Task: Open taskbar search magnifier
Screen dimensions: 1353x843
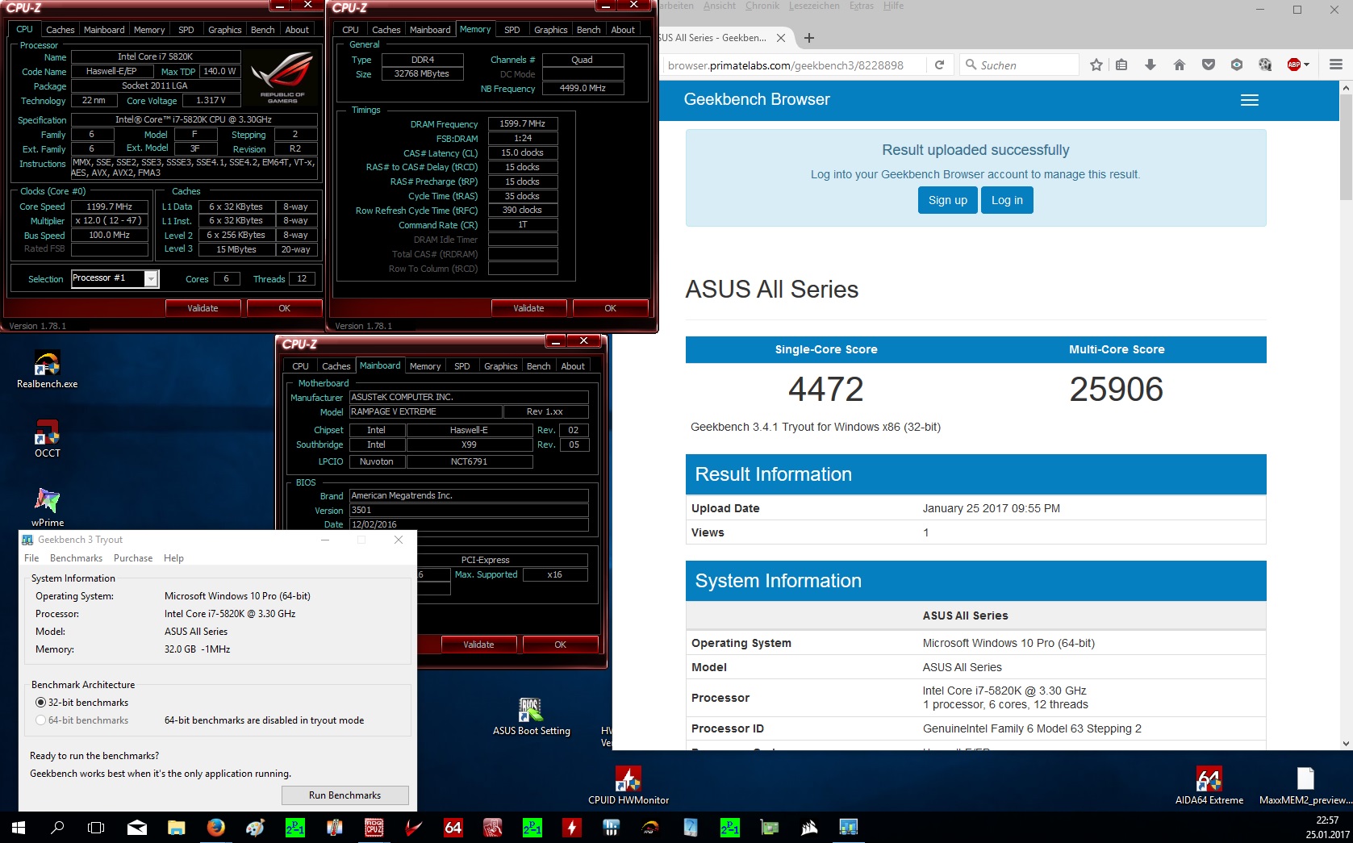Action: 57,828
